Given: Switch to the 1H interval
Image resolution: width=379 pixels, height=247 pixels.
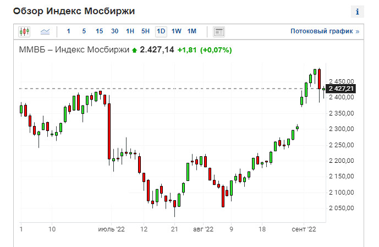Looking at the screenshot, I should (x=130, y=31).
